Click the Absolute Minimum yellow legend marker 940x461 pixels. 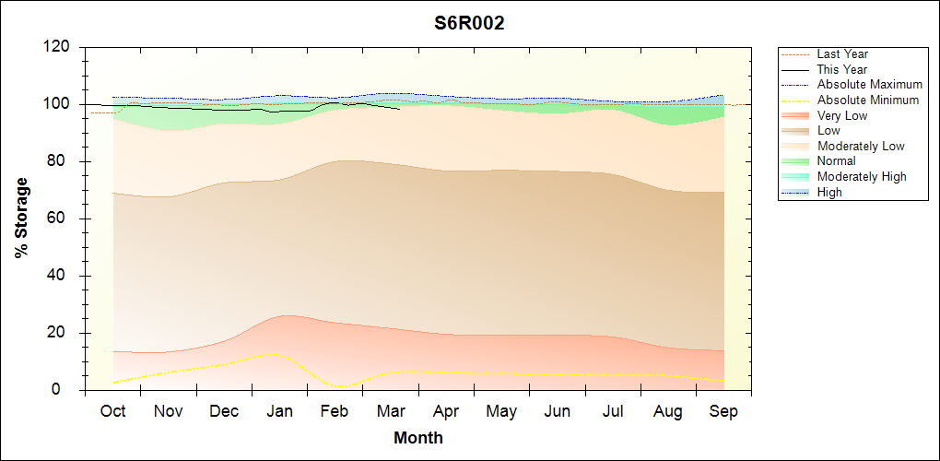click(x=795, y=100)
